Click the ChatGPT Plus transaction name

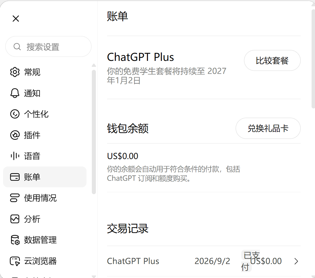point(133,261)
